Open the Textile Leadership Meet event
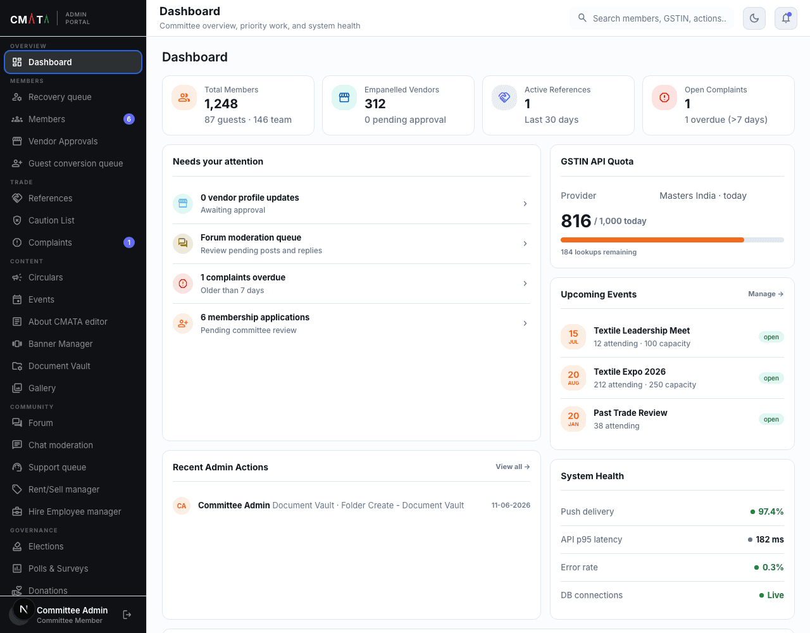The image size is (810, 633). tap(672, 337)
